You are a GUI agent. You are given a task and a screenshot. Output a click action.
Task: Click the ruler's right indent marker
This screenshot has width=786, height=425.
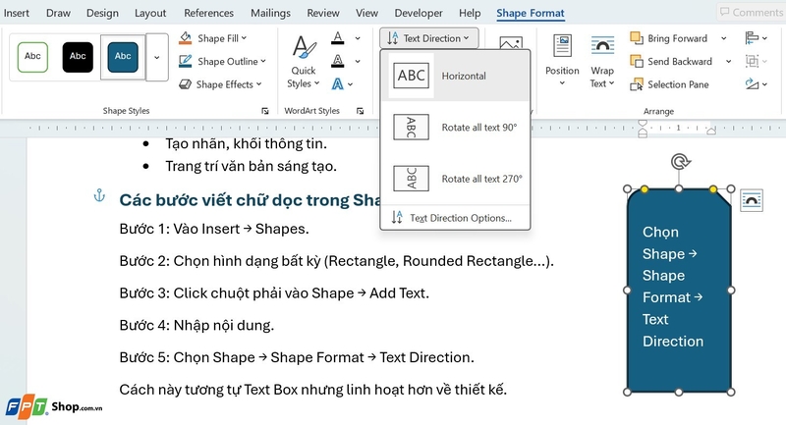click(x=710, y=132)
